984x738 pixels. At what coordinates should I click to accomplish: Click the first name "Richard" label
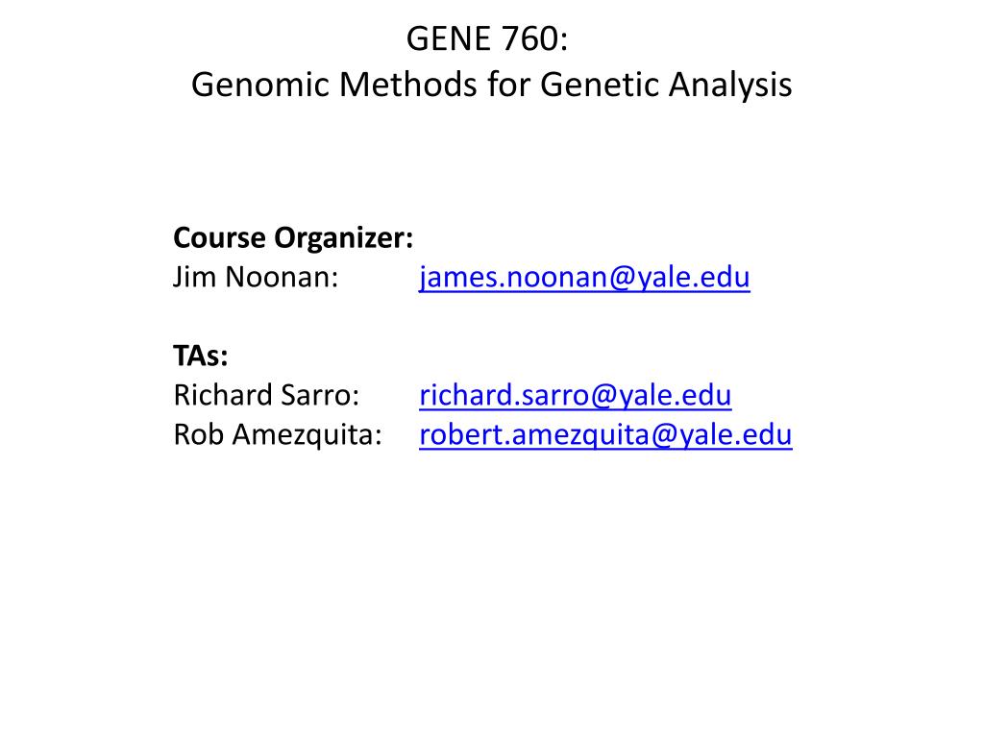click(x=222, y=395)
